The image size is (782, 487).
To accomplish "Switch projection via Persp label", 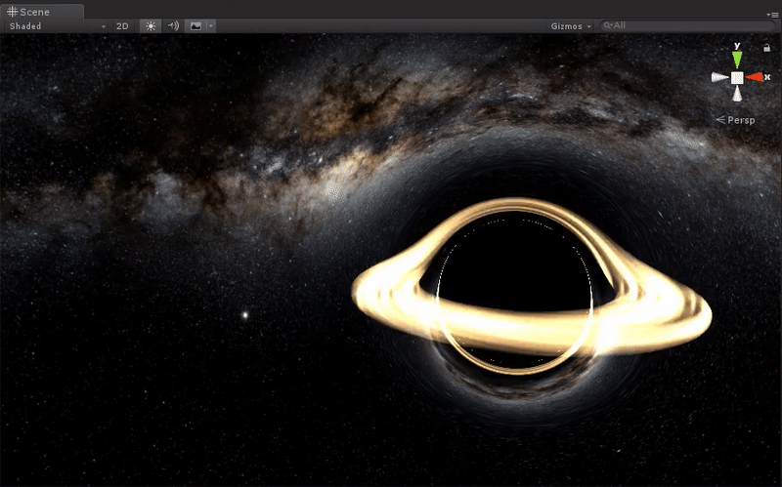I will tap(736, 120).
